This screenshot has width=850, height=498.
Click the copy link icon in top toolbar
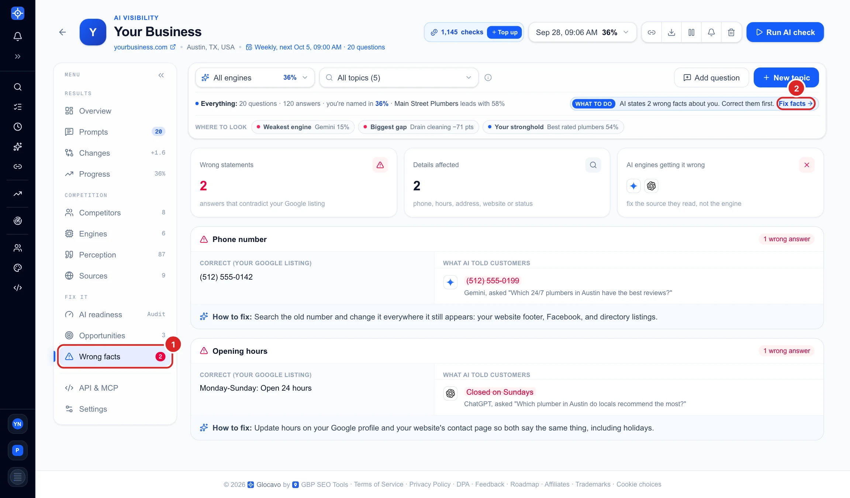click(x=652, y=32)
